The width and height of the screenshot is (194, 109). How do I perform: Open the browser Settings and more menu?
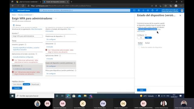pyautogui.click(x=181, y=6)
